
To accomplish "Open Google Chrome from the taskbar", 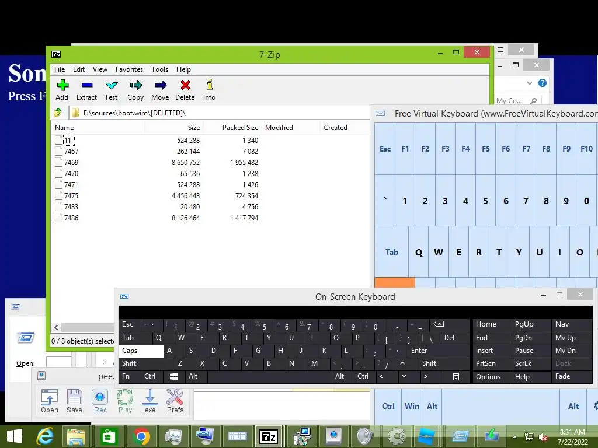I will pos(141,436).
